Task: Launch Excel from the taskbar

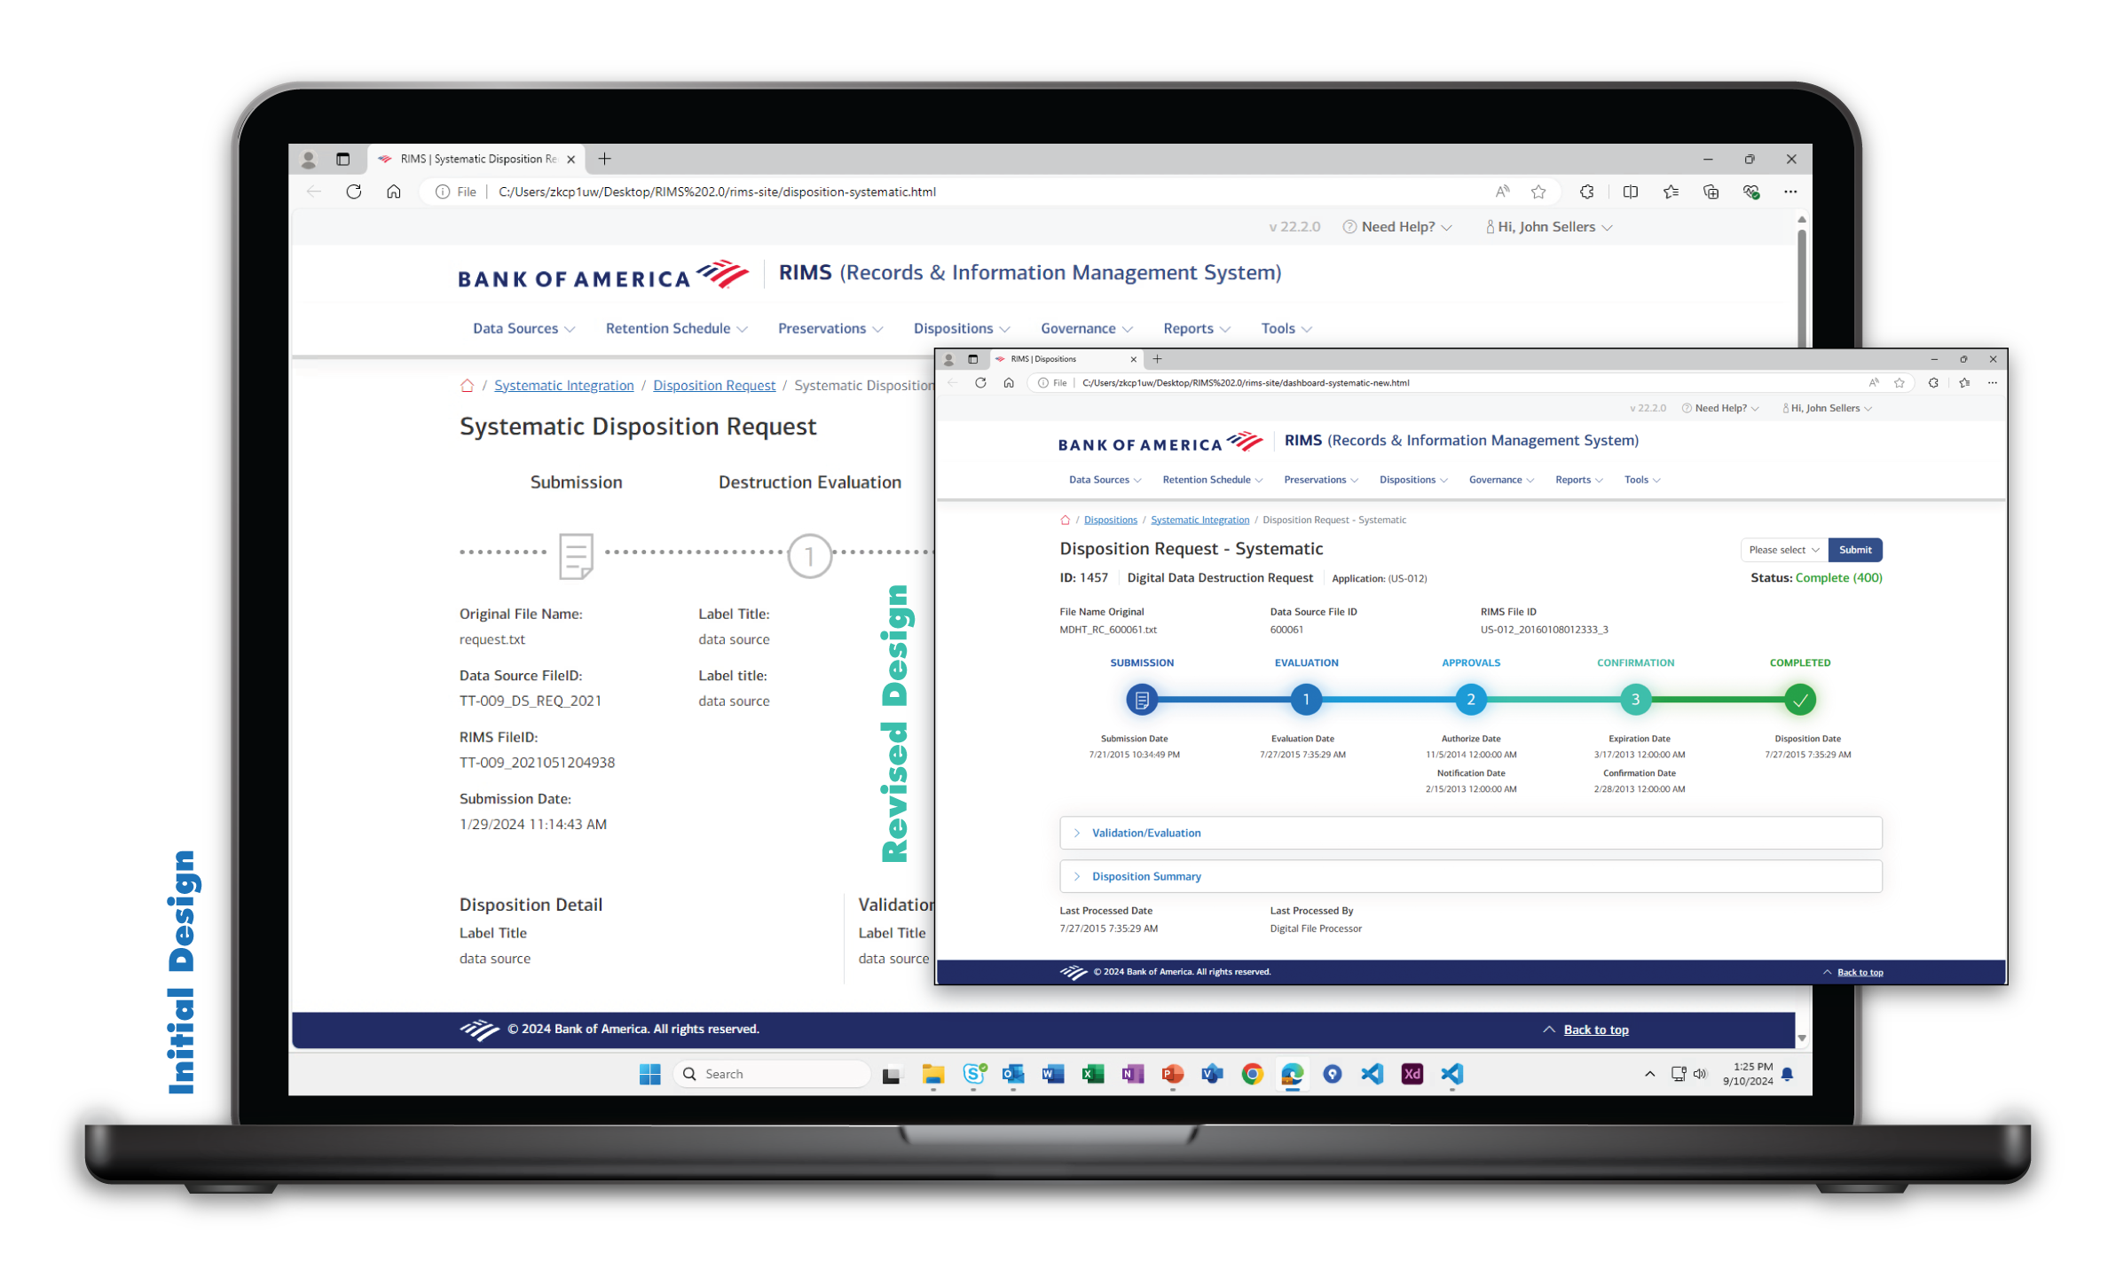Action: tap(1092, 1074)
